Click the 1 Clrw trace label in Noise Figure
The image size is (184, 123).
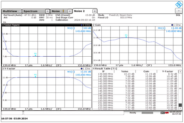coord(86,25)
